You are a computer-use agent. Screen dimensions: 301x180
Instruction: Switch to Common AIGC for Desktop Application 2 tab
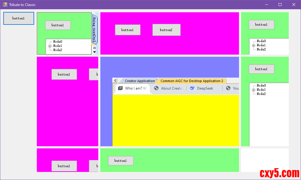191,81
